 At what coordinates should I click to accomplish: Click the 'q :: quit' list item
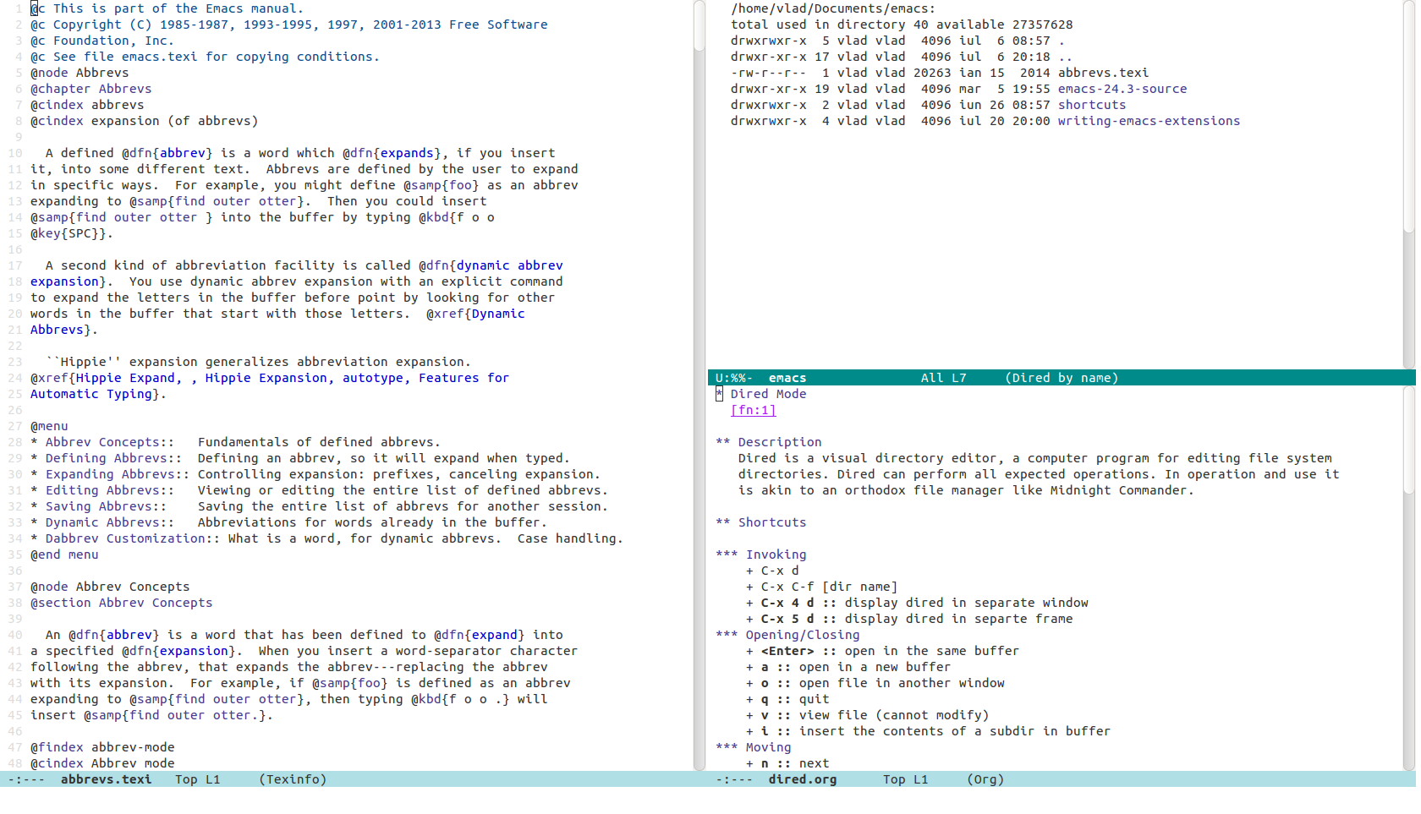pyautogui.click(x=787, y=699)
